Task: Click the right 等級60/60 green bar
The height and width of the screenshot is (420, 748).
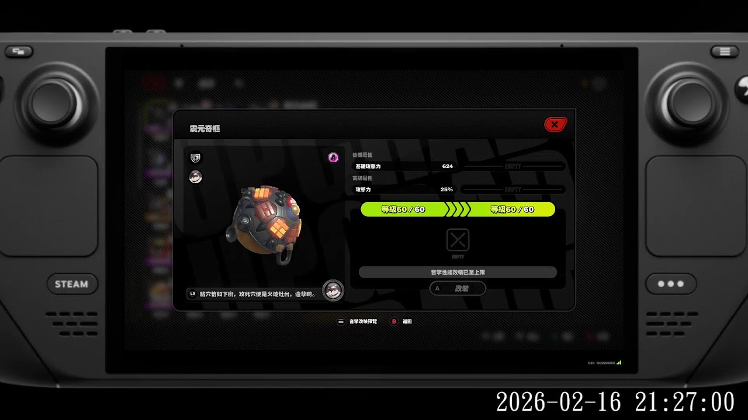Action: pos(512,209)
